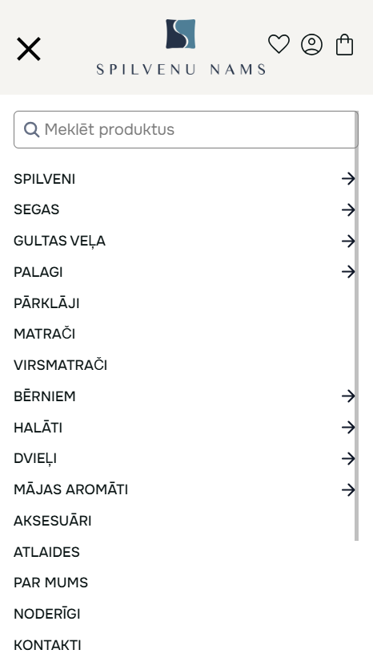Expand the SEGAS submenu arrow
This screenshot has height=666, width=373.
(x=348, y=209)
